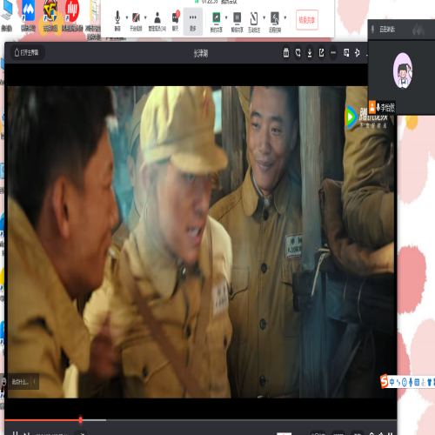The height and width of the screenshot is (435, 435).
Task: Click the movie video frame
Action: (200, 242)
